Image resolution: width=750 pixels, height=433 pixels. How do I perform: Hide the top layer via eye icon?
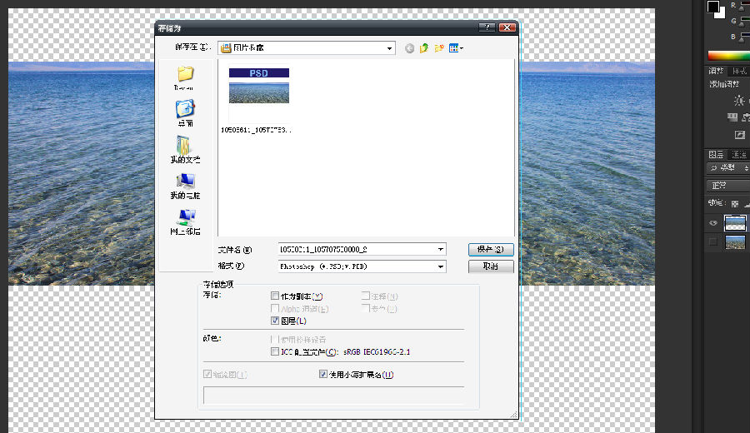[712, 223]
